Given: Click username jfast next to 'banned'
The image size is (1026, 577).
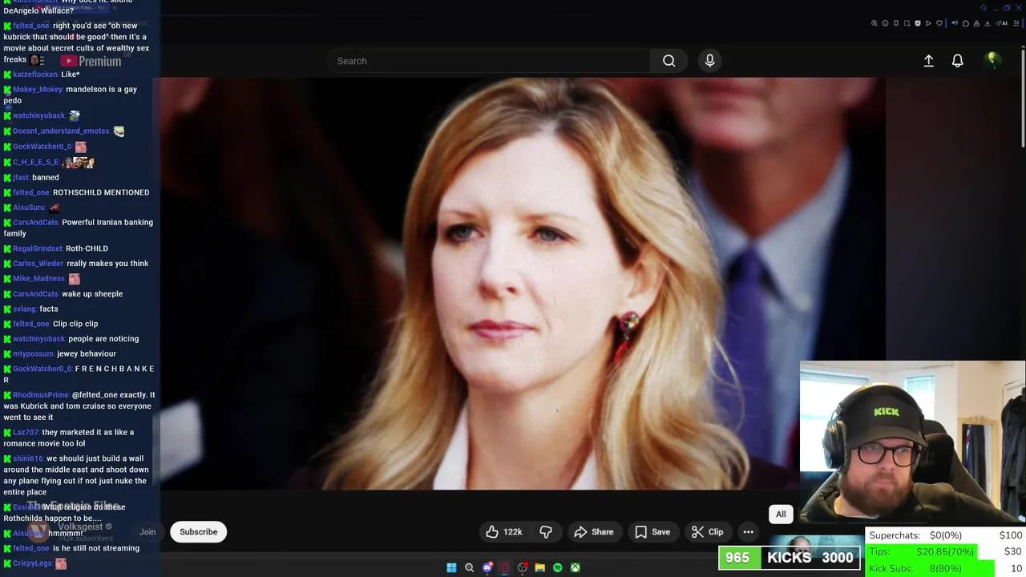Looking at the screenshot, I should [x=21, y=177].
